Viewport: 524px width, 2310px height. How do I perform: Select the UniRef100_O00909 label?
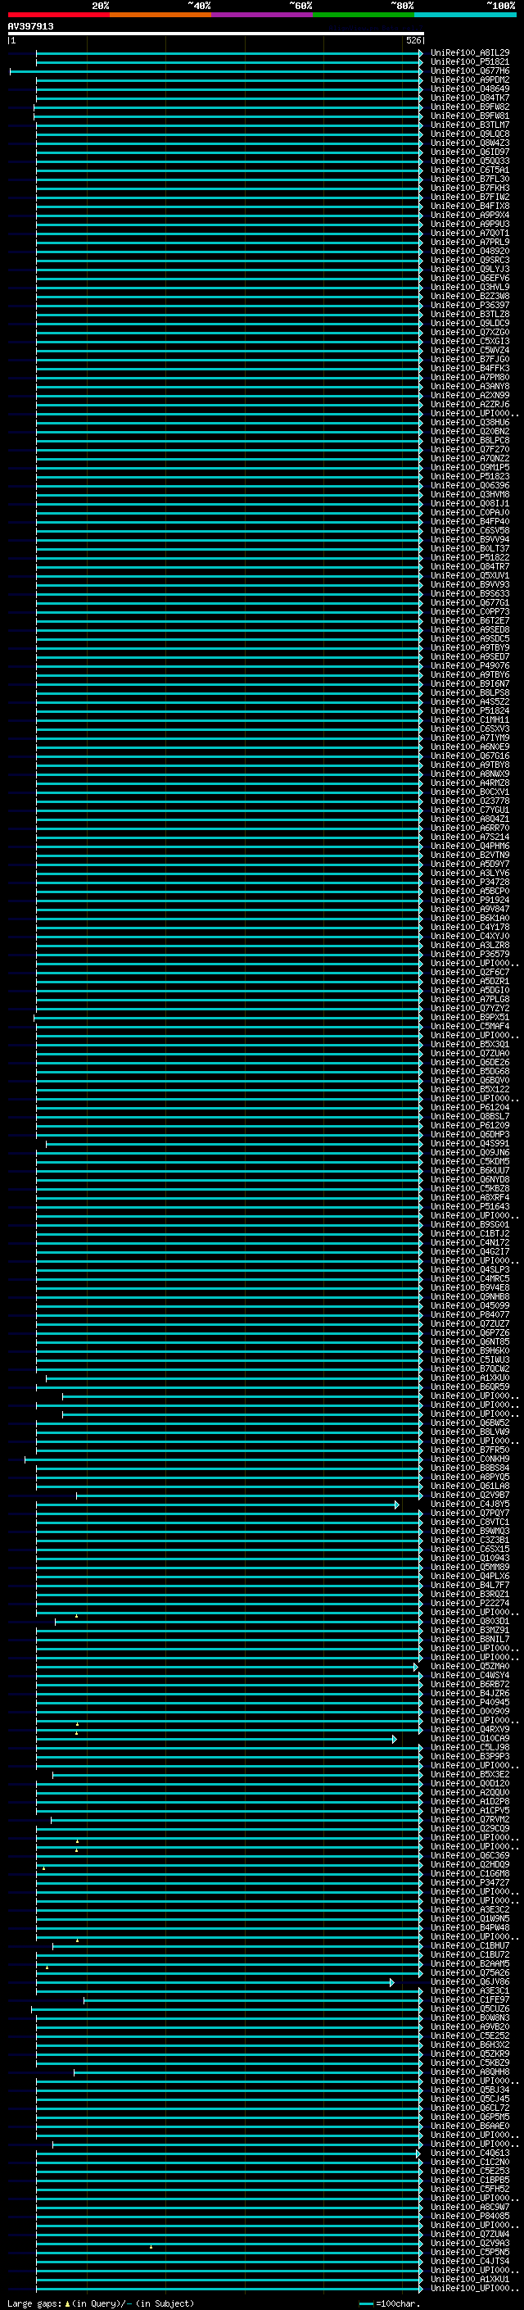(x=470, y=1711)
